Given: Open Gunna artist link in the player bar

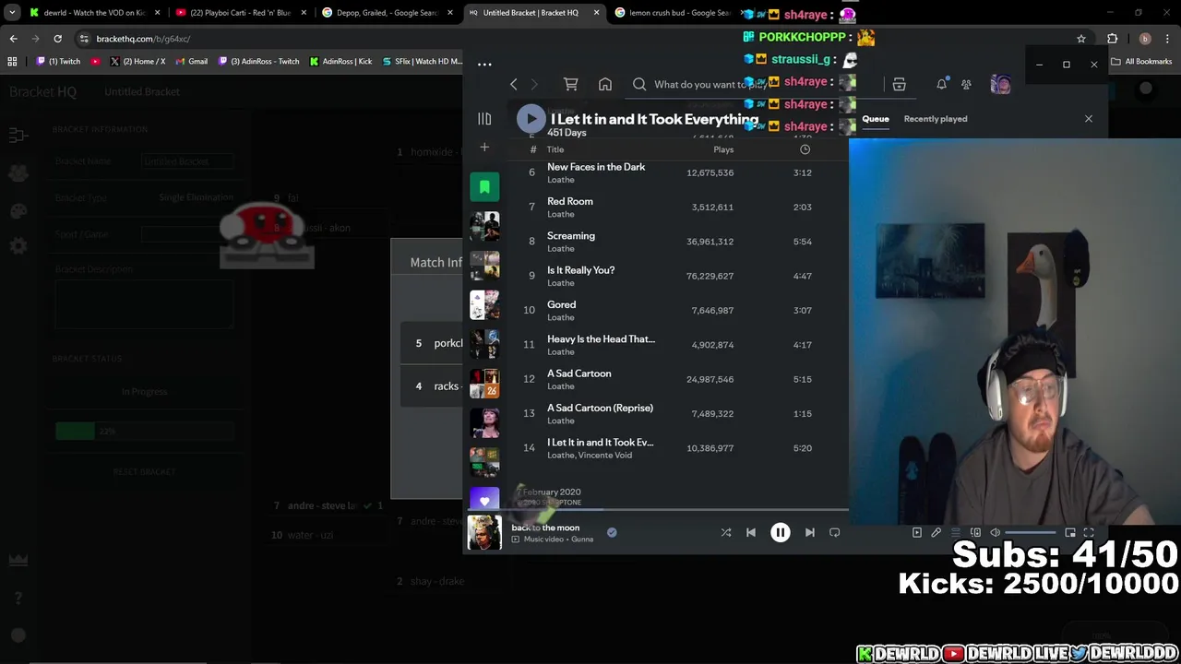Looking at the screenshot, I should click(582, 539).
